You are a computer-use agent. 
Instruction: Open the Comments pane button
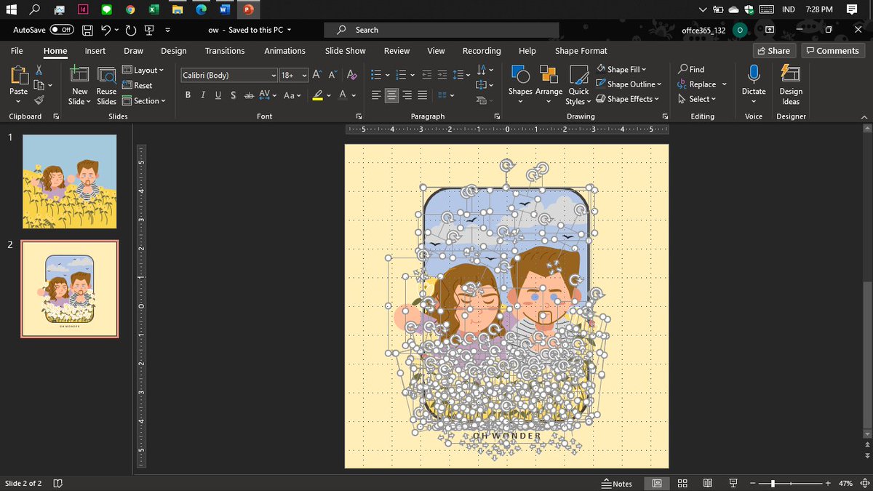click(832, 51)
